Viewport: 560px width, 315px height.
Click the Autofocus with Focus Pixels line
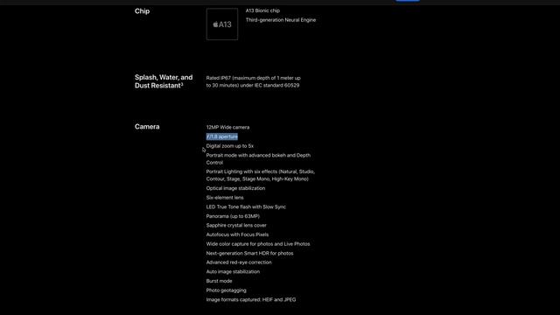[x=237, y=234]
